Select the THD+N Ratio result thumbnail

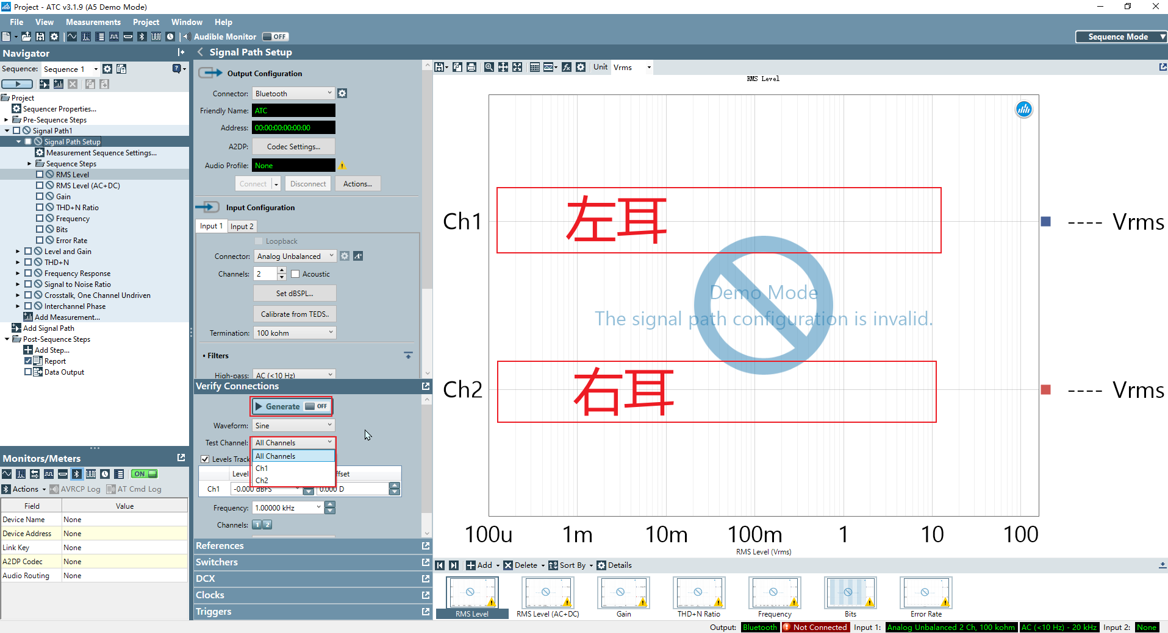(x=698, y=597)
